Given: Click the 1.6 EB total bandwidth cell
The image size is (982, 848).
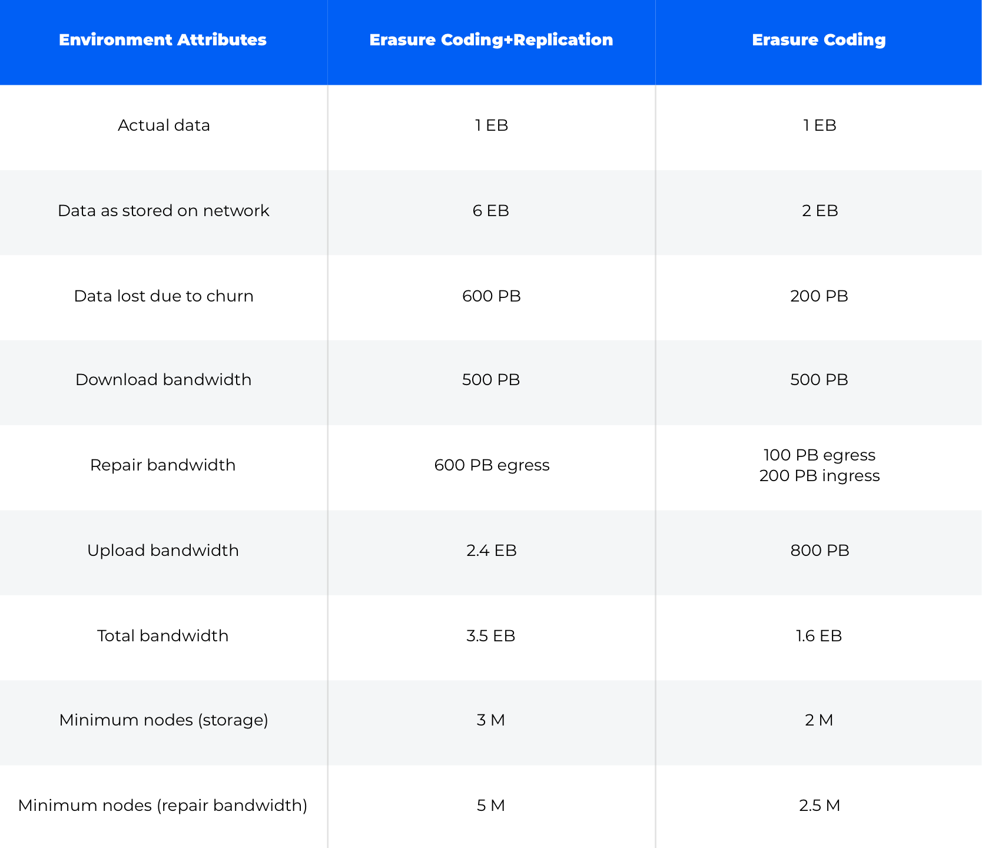Looking at the screenshot, I should pos(819,636).
